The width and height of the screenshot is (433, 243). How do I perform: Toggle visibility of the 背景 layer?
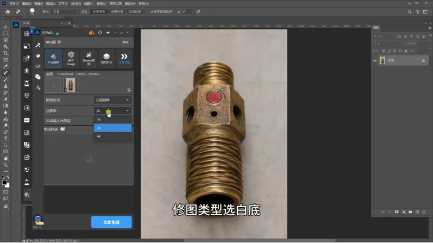pyautogui.click(x=375, y=60)
